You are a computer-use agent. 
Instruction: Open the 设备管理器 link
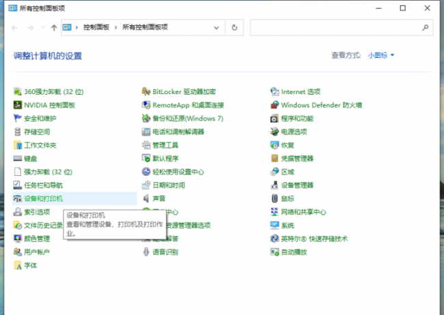[x=297, y=185]
